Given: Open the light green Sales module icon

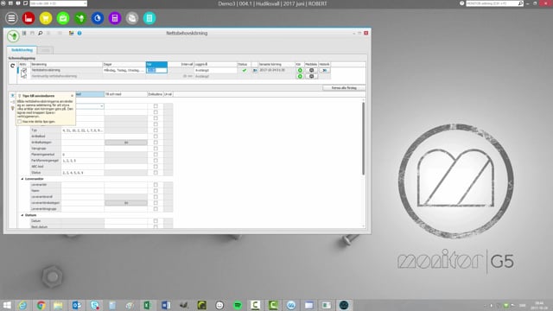Looking at the screenshot, I should coord(63,18).
